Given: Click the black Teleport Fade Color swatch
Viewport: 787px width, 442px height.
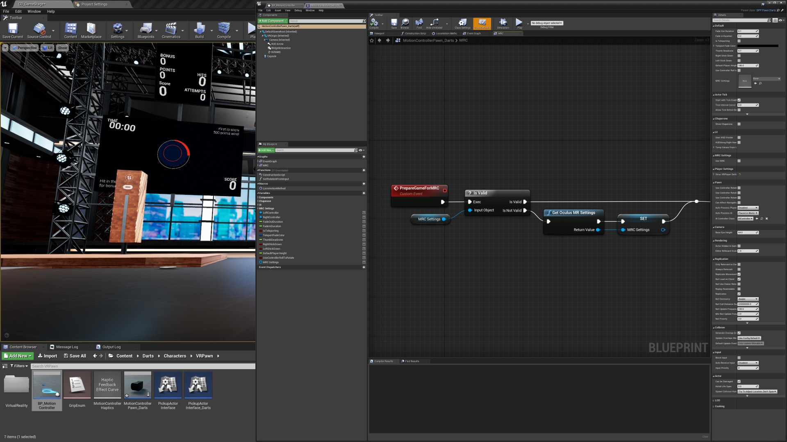Looking at the screenshot, I should pos(758,46).
